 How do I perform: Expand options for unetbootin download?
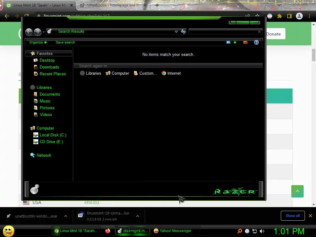click(66, 216)
